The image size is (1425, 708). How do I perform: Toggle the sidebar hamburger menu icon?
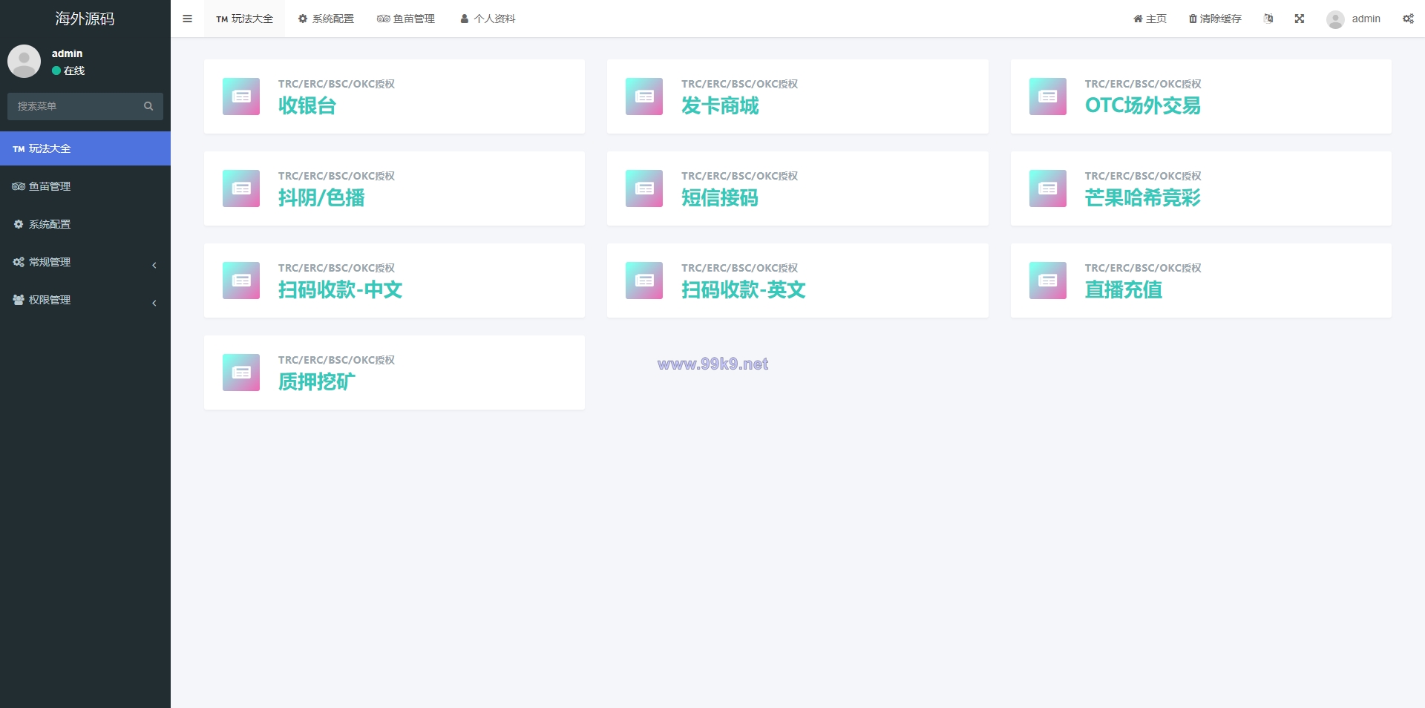click(187, 19)
